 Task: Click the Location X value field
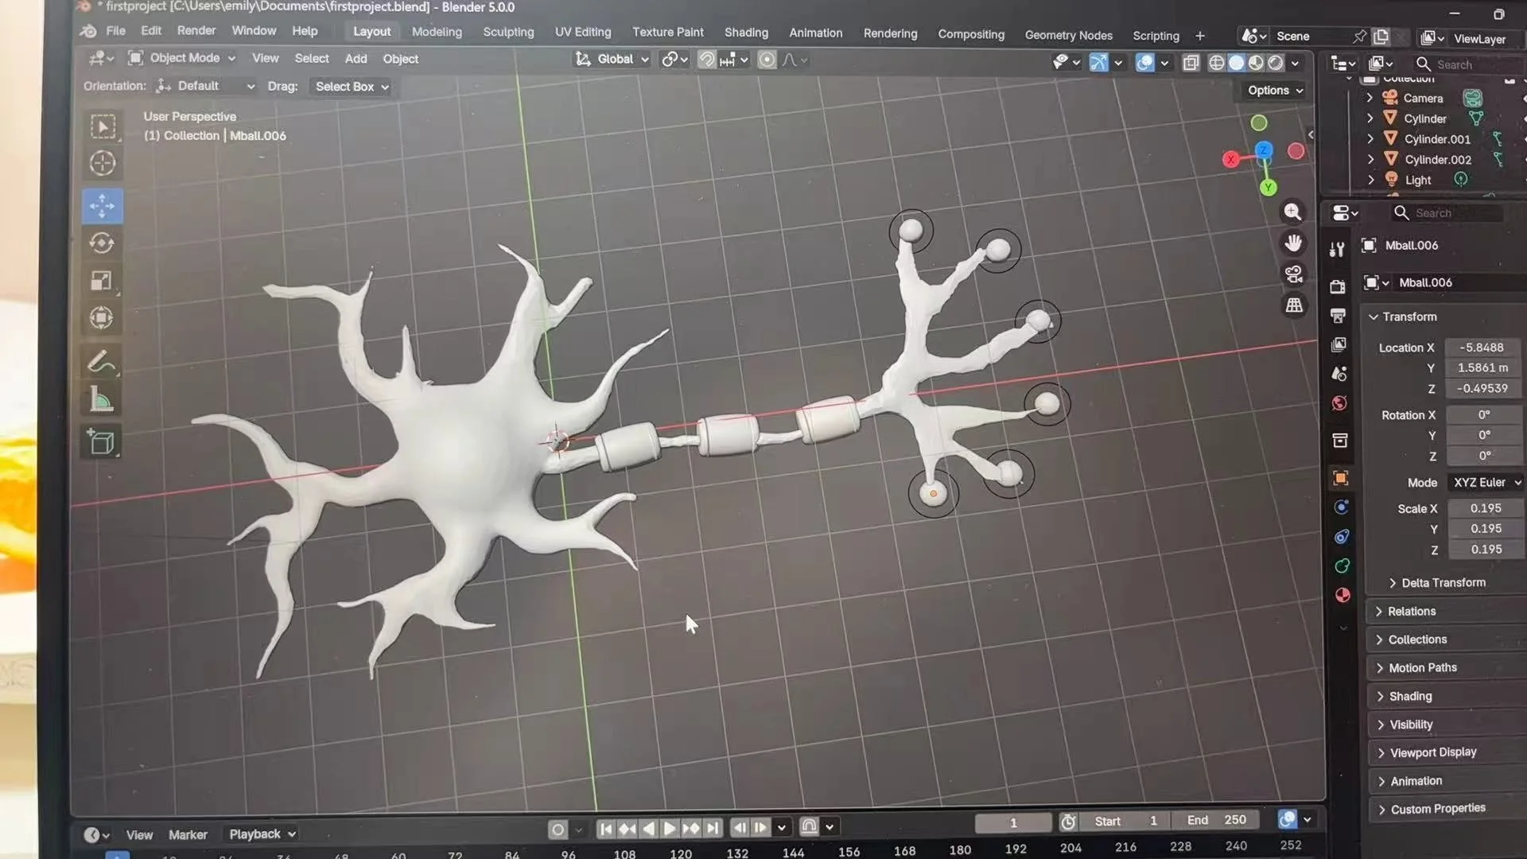1483,348
